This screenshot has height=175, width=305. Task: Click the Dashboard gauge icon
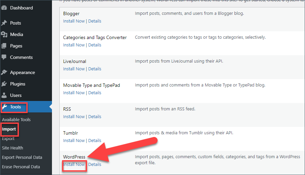(x=4, y=8)
